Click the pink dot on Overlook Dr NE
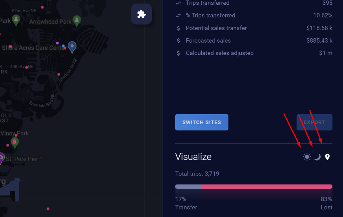Viewport: 343px width, 217px height. [58, 74]
